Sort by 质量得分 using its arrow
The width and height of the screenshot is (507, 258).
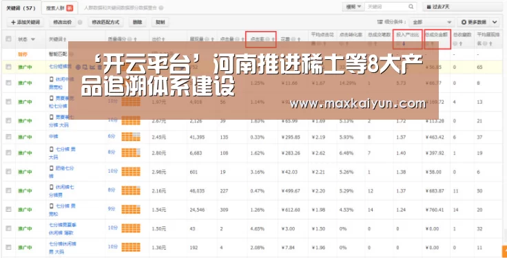(135, 39)
